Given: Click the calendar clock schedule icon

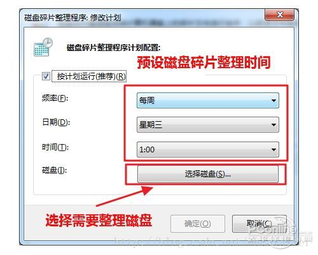Looking at the screenshot, I should point(43,47).
